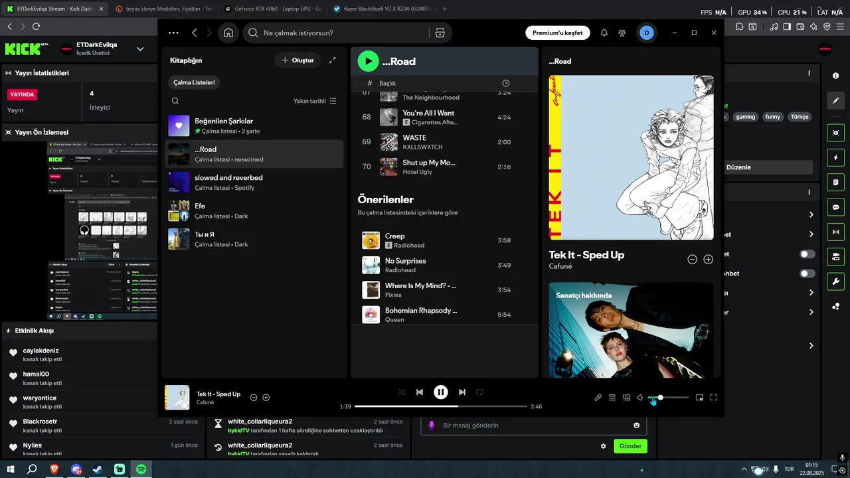This screenshot has width=850, height=478.
Task: Click Premium'u keşfet button
Action: (557, 33)
